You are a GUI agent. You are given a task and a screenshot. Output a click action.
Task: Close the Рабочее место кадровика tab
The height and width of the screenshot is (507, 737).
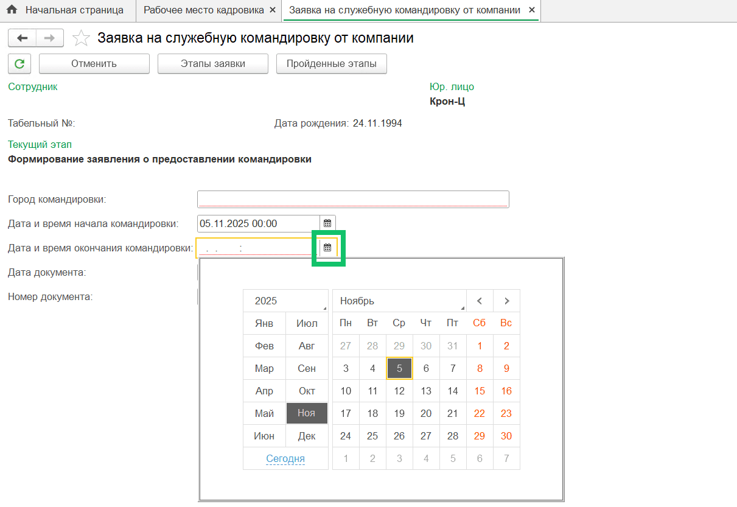[272, 10]
